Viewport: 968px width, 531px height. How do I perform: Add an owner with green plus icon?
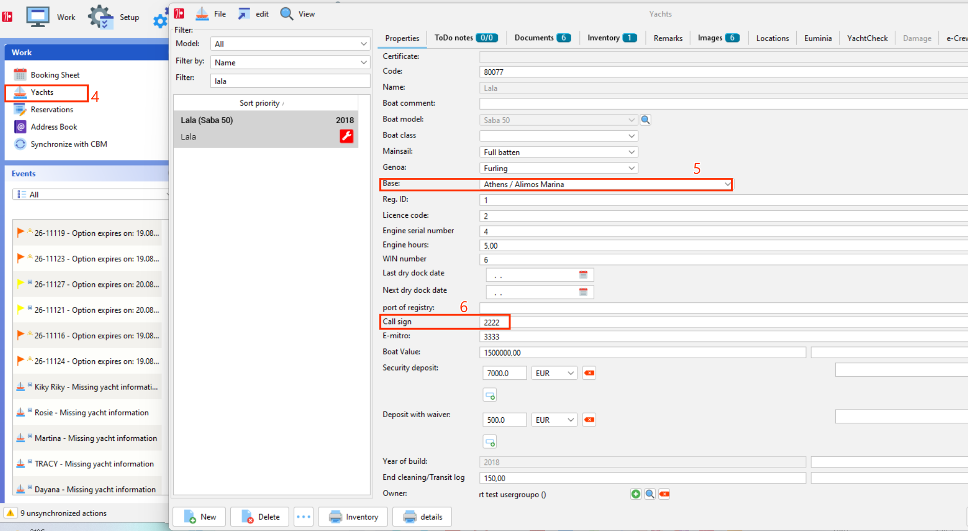tap(636, 494)
